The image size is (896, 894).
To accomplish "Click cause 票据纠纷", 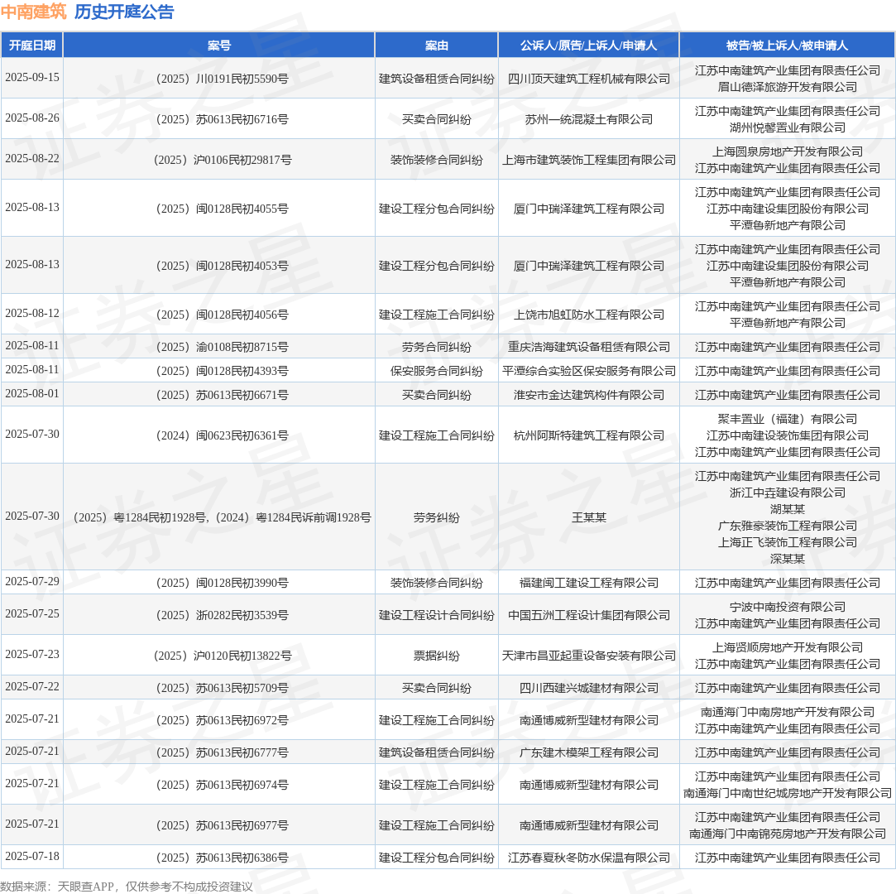I will point(437,656).
